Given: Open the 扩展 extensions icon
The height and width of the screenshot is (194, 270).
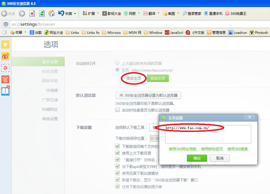Looking at the screenshot, I should 85,13.
